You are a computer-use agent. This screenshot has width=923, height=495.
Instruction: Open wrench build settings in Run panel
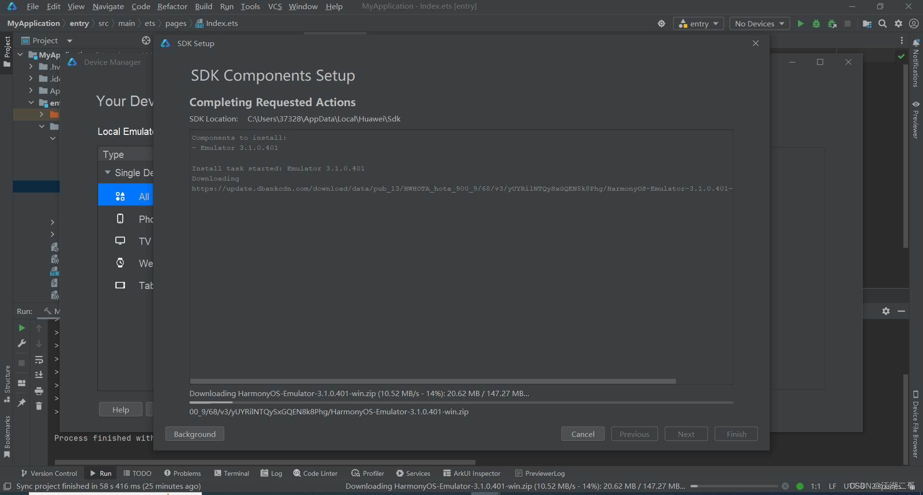pos(22,343)
